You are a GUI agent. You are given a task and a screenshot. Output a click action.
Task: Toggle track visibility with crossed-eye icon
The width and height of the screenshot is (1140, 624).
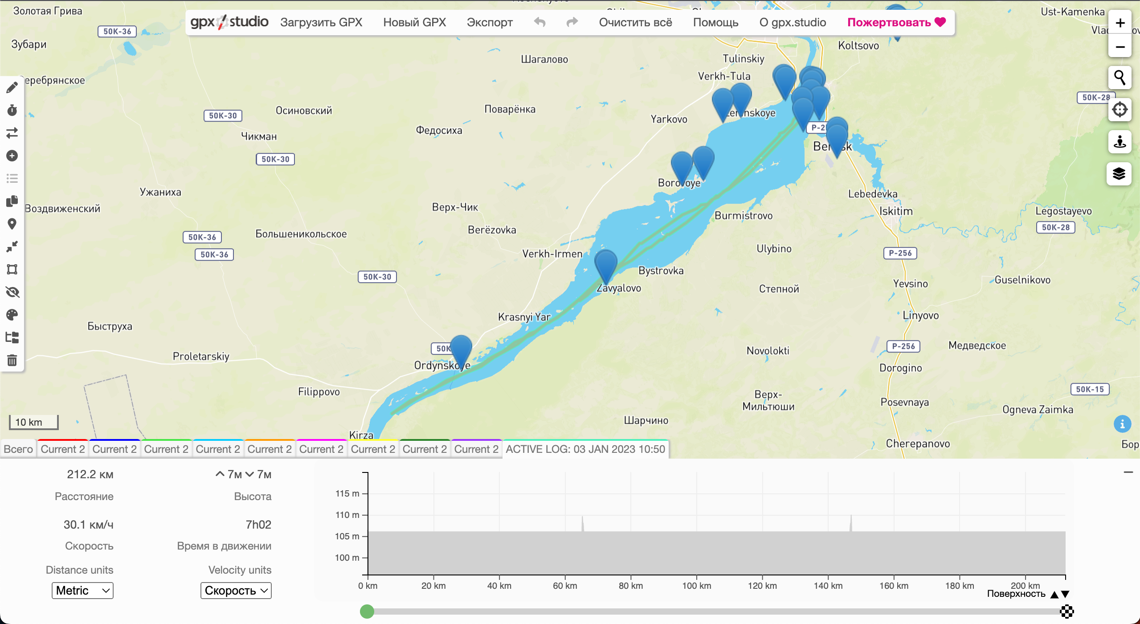[x=12, y=292]
